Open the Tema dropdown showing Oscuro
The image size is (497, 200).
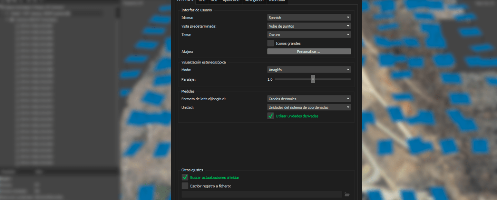tap(309, 35)
